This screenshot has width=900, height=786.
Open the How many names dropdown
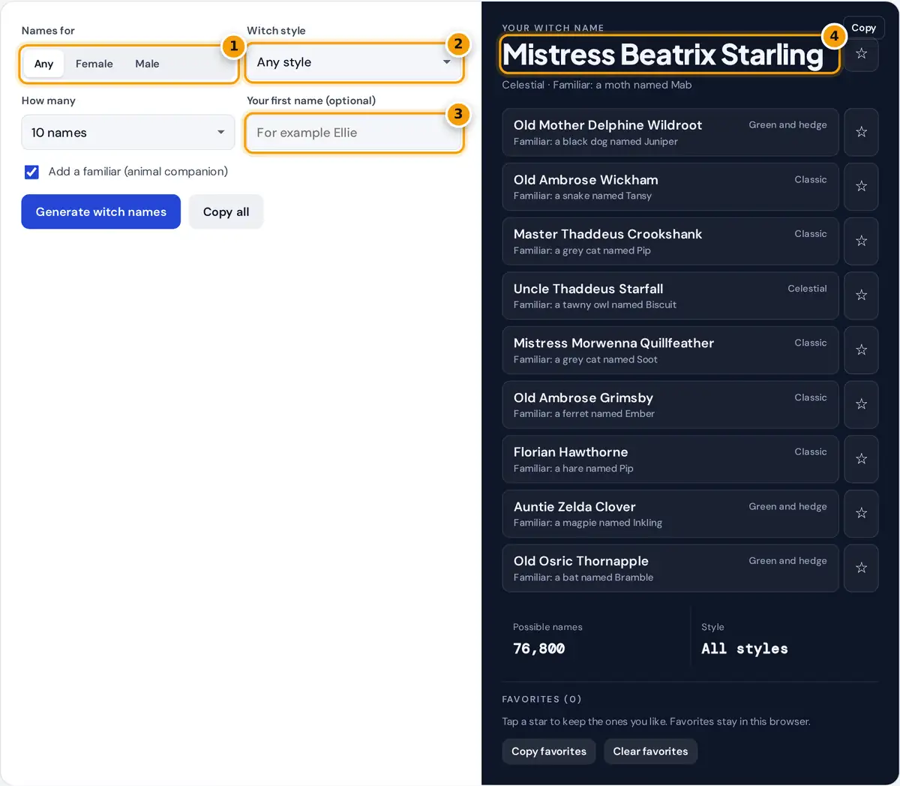pos(128,133)
